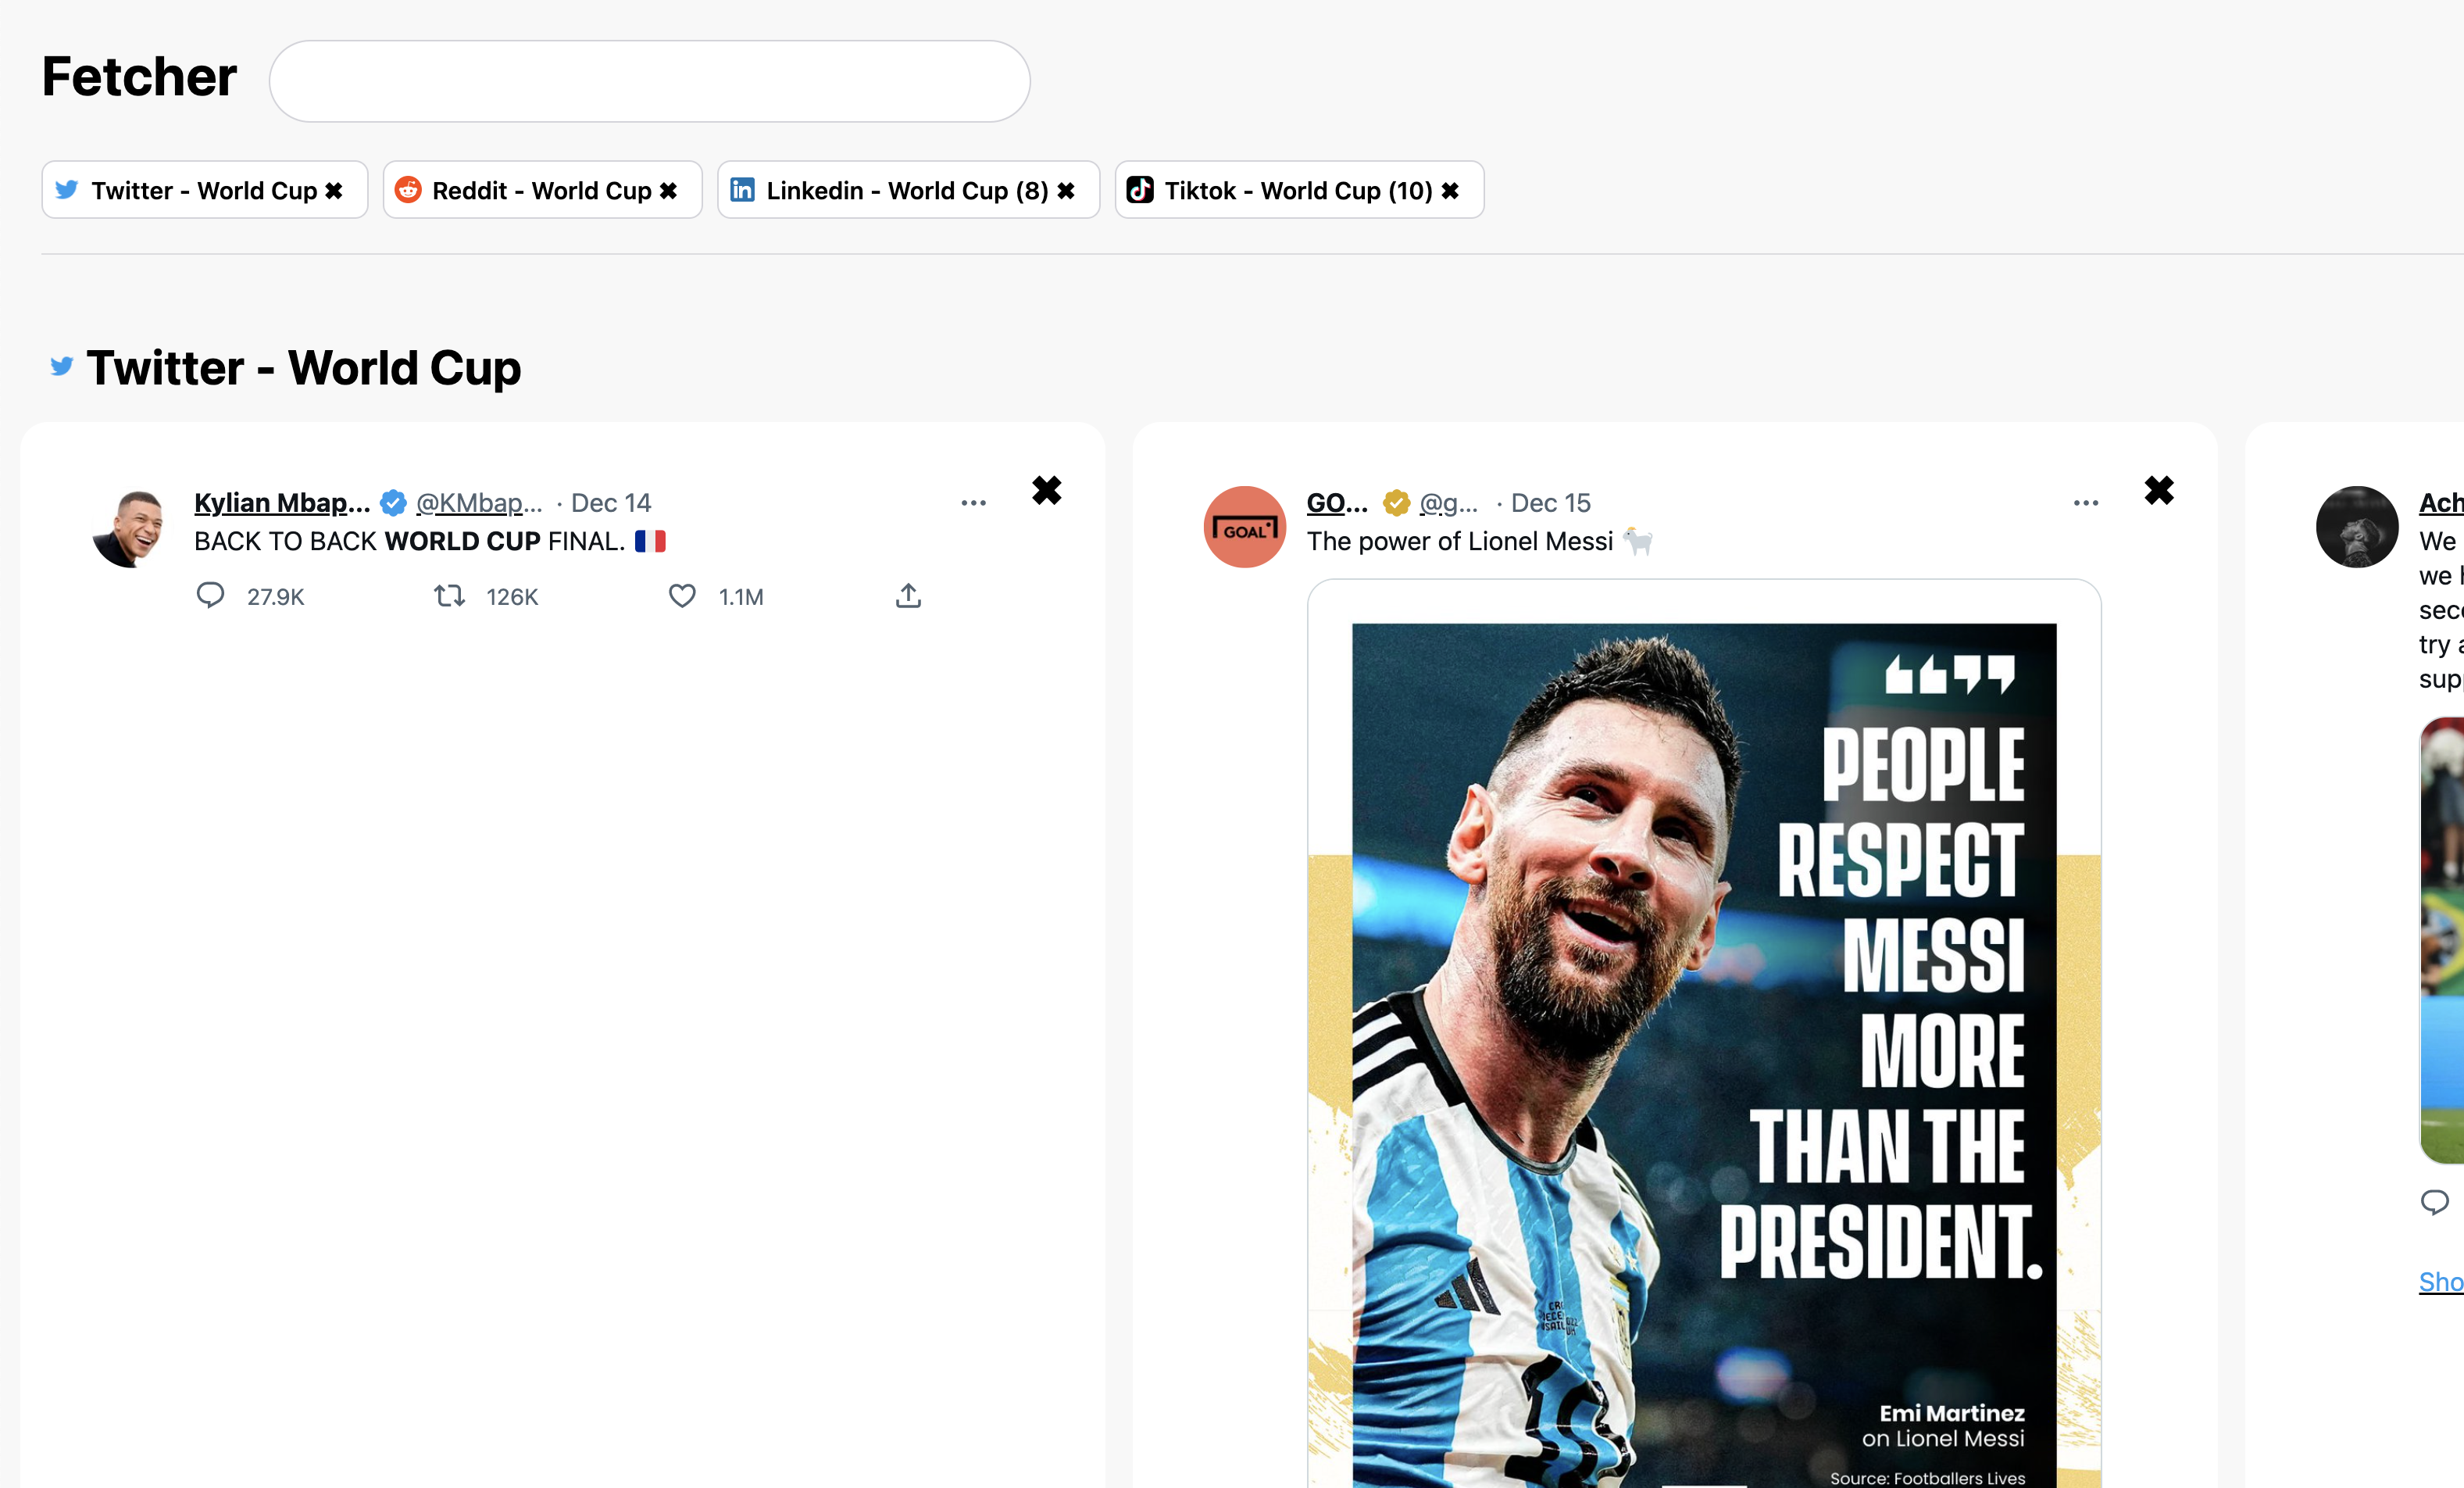Click the Twitter bird icon in section heading

coord(62,367)
